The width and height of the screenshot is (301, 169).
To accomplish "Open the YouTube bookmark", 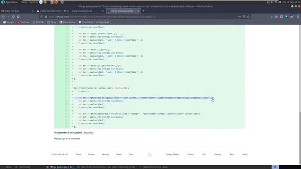I will click(x=23, y=22).
